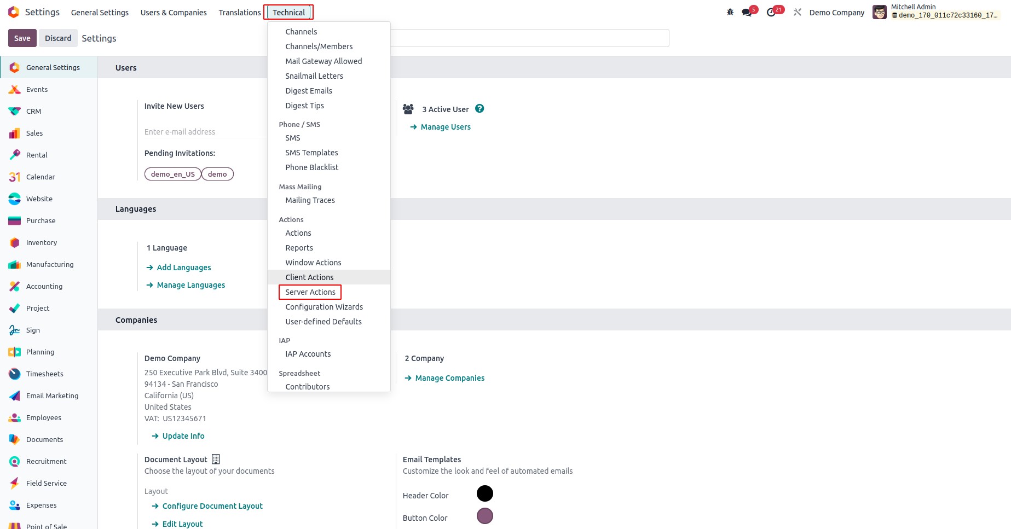Open the debug bug icon menu

click(730, 12)
